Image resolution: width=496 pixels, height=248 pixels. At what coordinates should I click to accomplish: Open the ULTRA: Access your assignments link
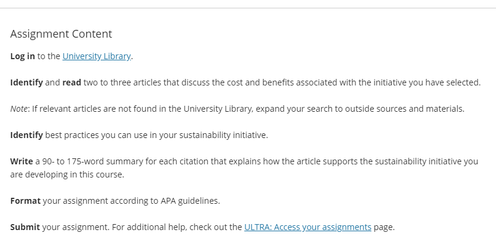(x=308, y=227)
